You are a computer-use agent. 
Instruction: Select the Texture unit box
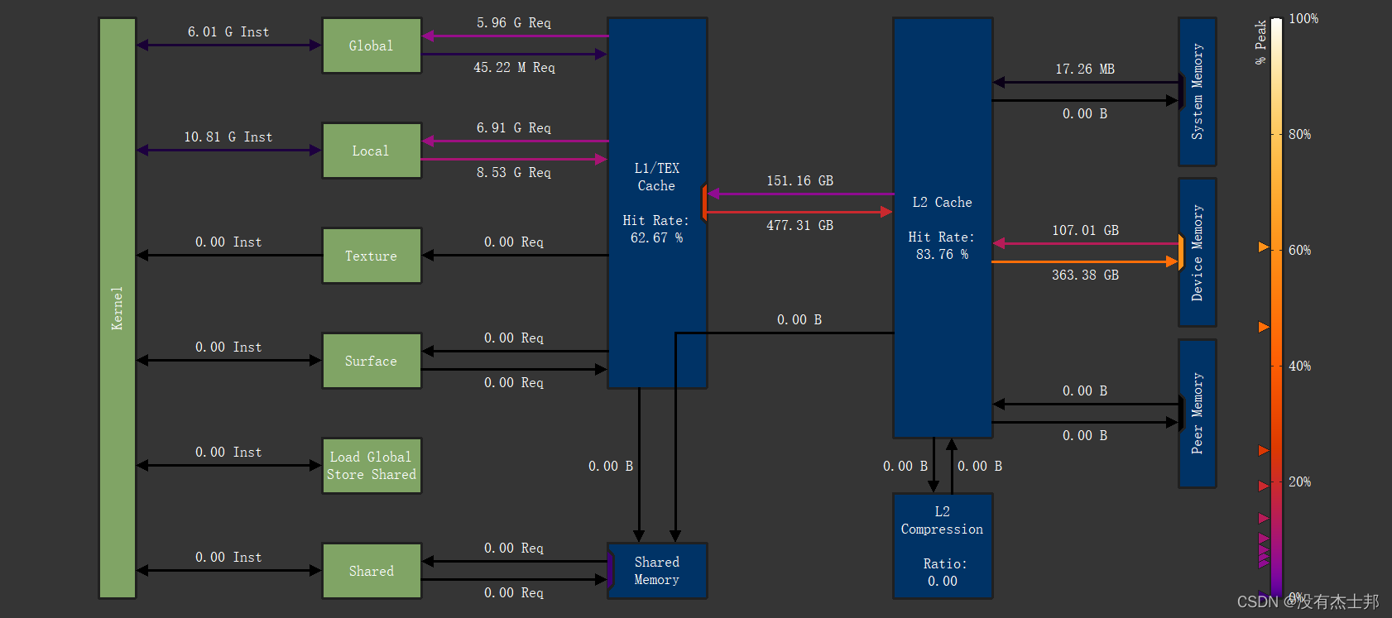[x=372, y=256]
